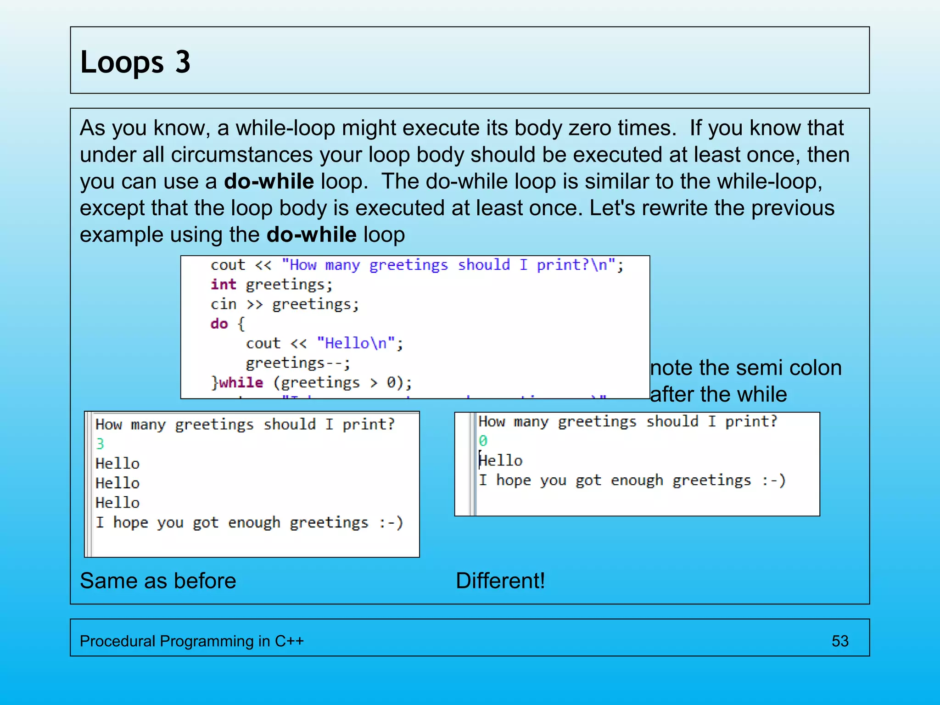This screenshot has width=940, height=705.
Task: Click the code line 'cin >> greetings;'
Action: tap(285, 304)
